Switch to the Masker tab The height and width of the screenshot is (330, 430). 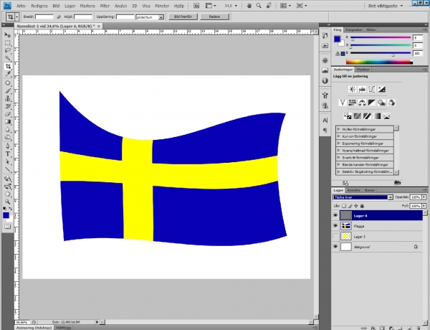pos(363,70)
